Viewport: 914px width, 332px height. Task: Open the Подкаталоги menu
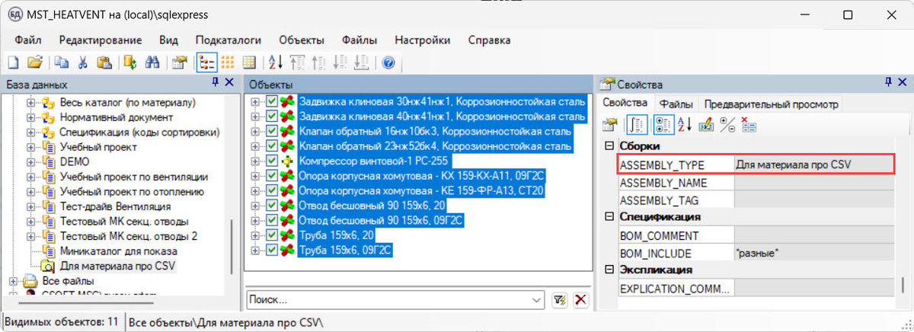(x=228, y=40)
